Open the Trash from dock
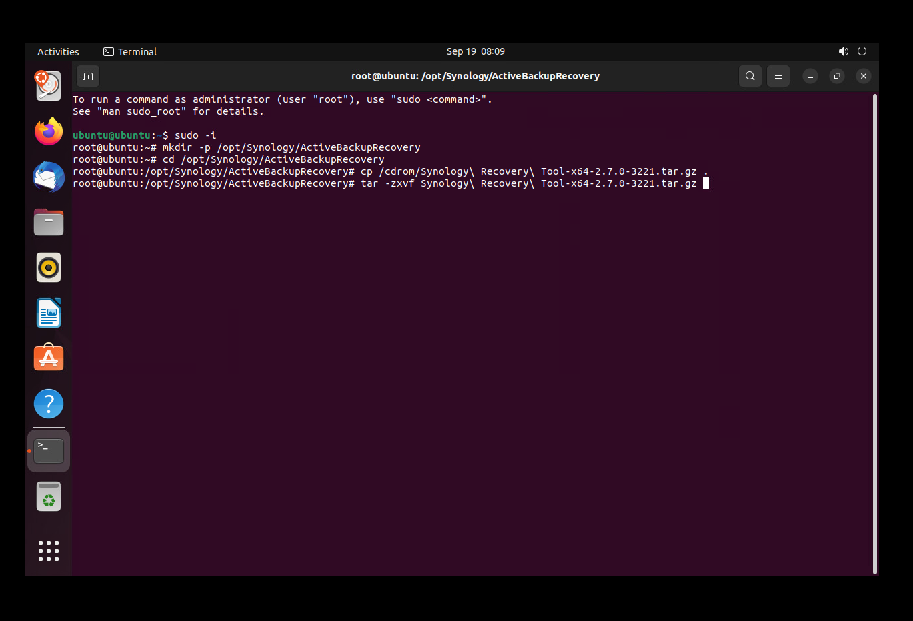 (x=49, y=496)
